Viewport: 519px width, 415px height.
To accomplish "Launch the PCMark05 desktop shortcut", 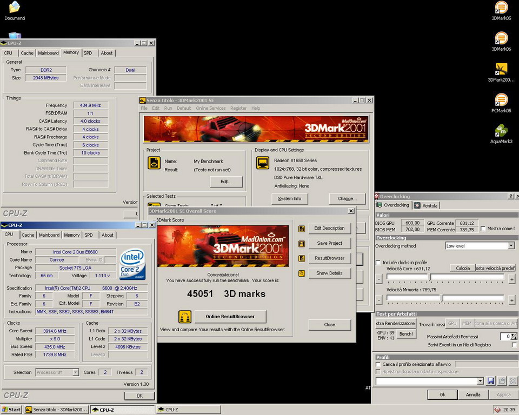I will pyautogui.click(x=501, y=103).
